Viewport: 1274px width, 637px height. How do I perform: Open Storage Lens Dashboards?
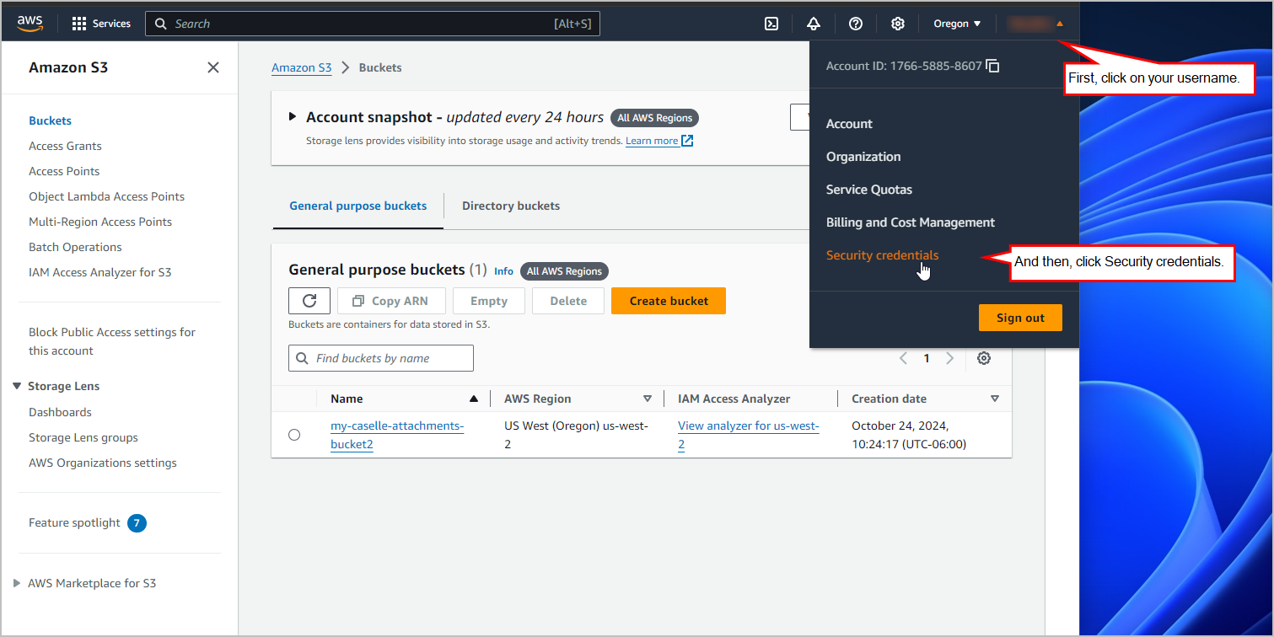[60, 412]
